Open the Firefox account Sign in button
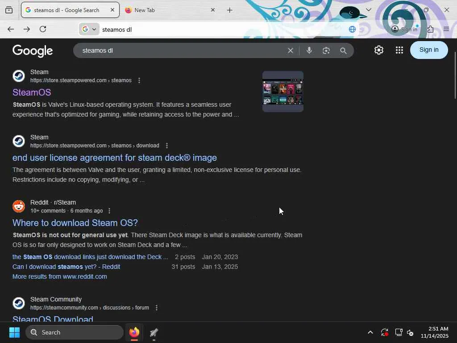The width and height of the screenshot is (457, 343). tap(405, 29)
